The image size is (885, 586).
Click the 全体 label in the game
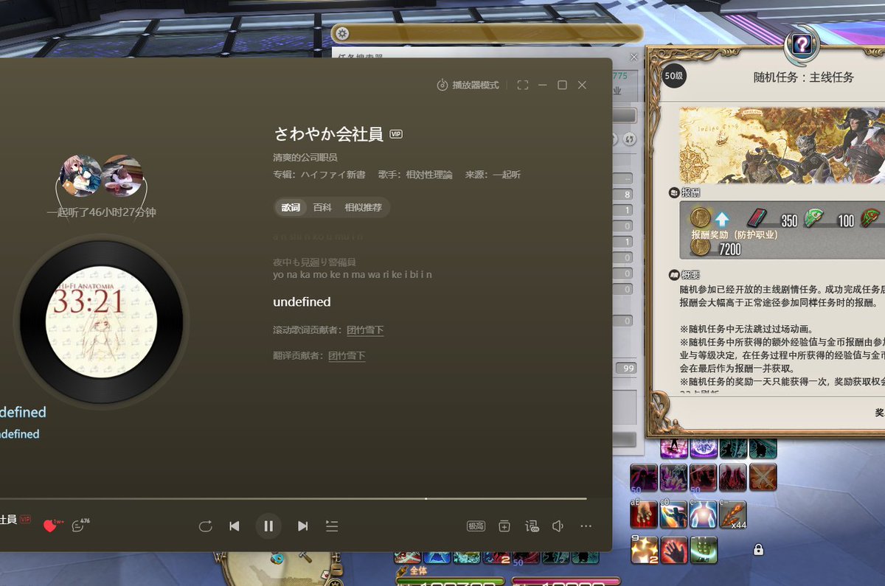pyautogui.click(x=418, y=571)
